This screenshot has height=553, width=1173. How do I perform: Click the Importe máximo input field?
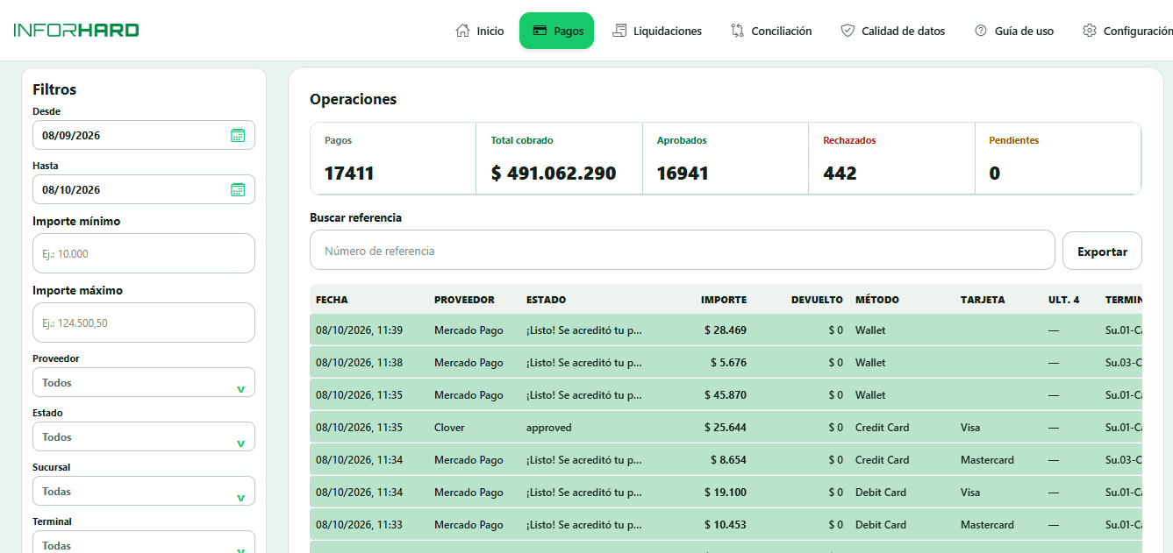tap(144, 323)
